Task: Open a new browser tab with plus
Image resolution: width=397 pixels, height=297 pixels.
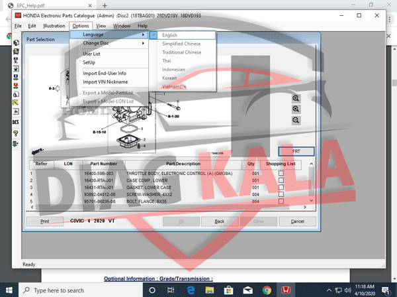Action: pos(105,5)
